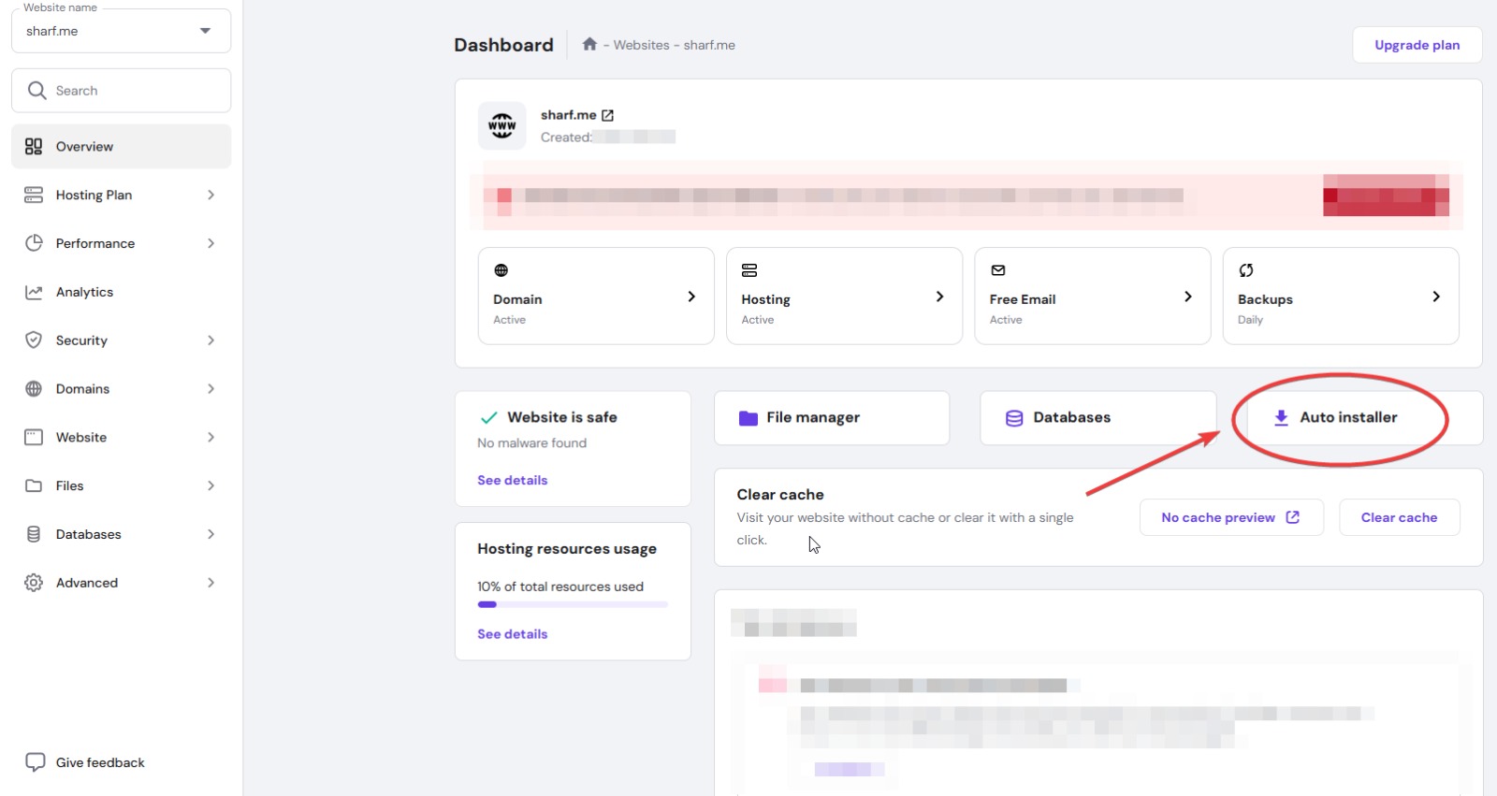Expand the Security sidebar menu

121,340
